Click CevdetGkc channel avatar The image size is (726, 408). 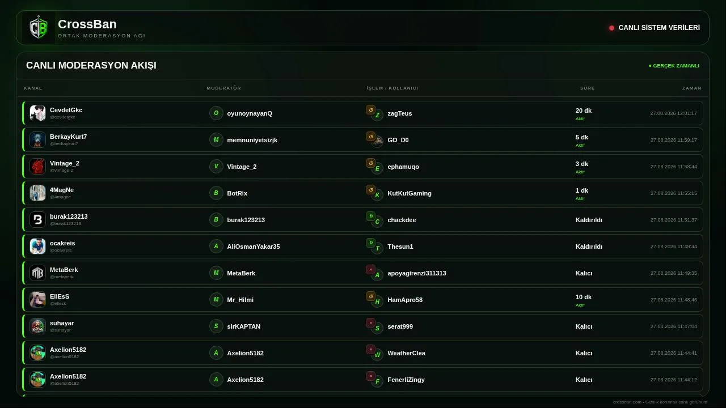[x=37, y=113]
